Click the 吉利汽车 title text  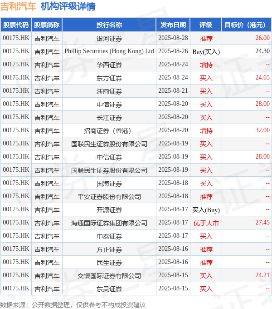tap(18, 6)
